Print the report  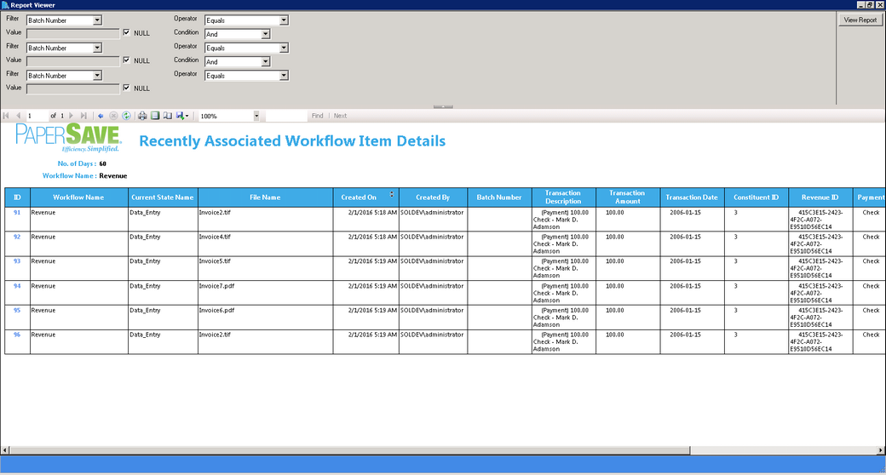click(142, 116)
